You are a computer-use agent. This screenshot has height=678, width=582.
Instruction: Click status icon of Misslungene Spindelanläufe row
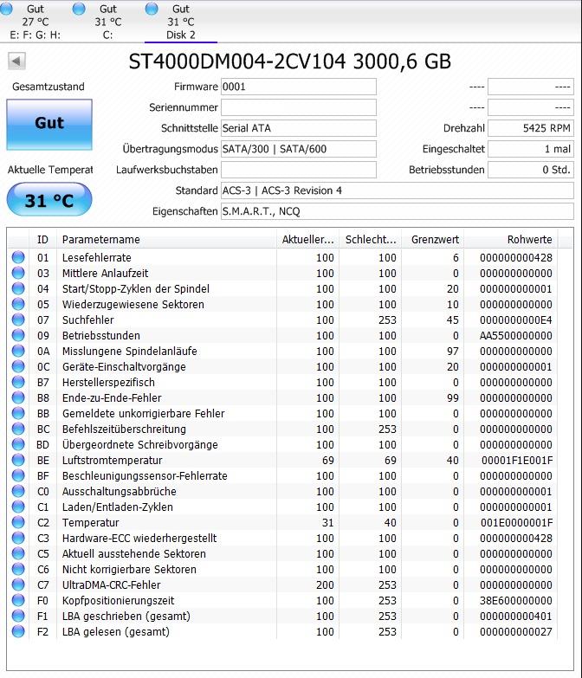pos(18,351)
